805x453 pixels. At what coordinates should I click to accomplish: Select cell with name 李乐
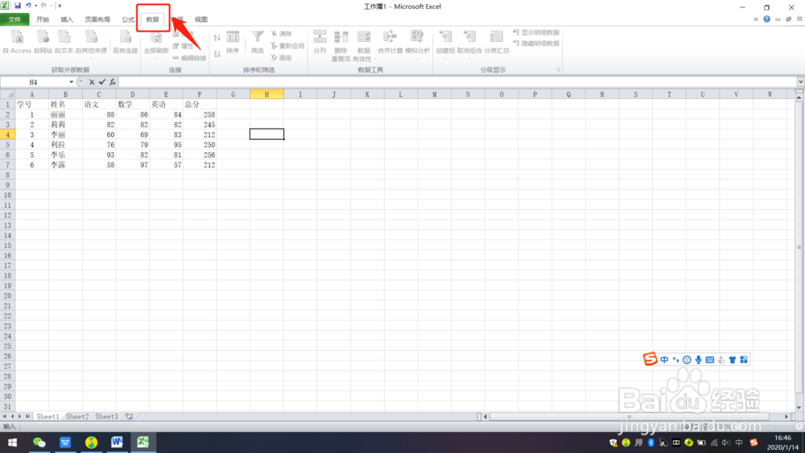65,155
